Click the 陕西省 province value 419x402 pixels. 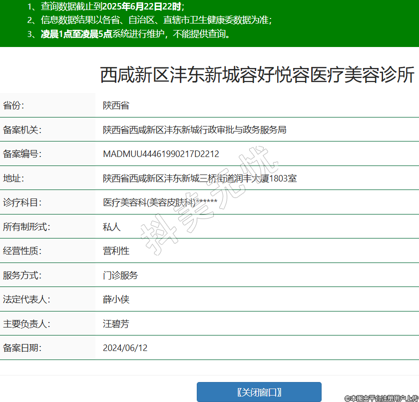pos(116,105)
